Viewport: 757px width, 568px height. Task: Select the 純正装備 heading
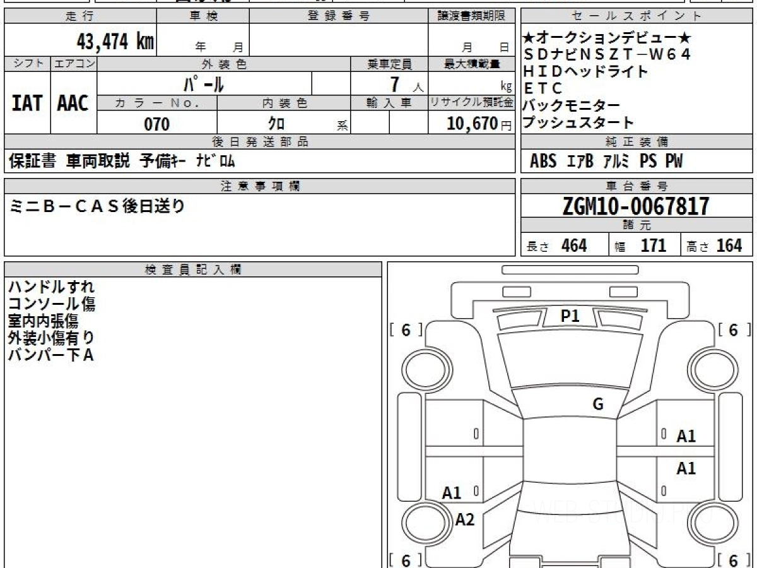pos(637,142)
